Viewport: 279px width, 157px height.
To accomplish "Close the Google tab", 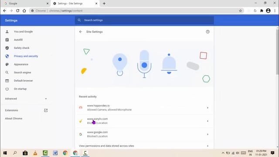I will click(48, 3).
